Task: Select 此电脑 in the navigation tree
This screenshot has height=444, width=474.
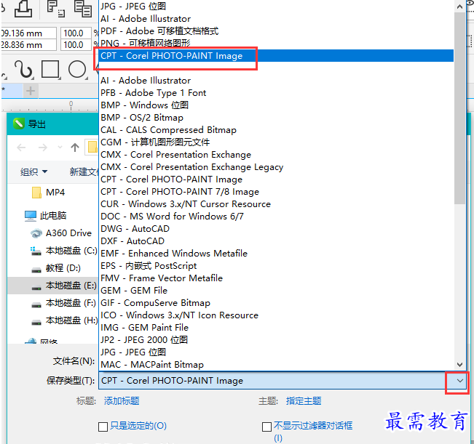Action: (45, 216)
